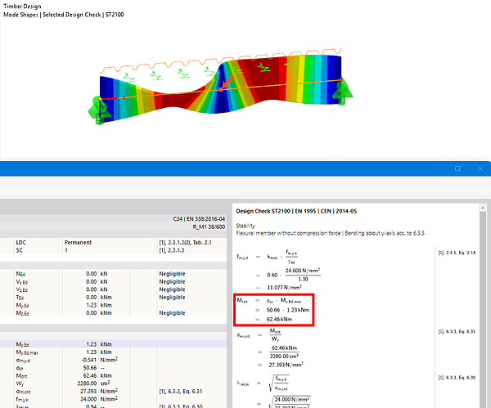Viewport: 491px width, 408px height.
Task: Select the orange load arrow on the beam
Action: (x=221, y=83)
